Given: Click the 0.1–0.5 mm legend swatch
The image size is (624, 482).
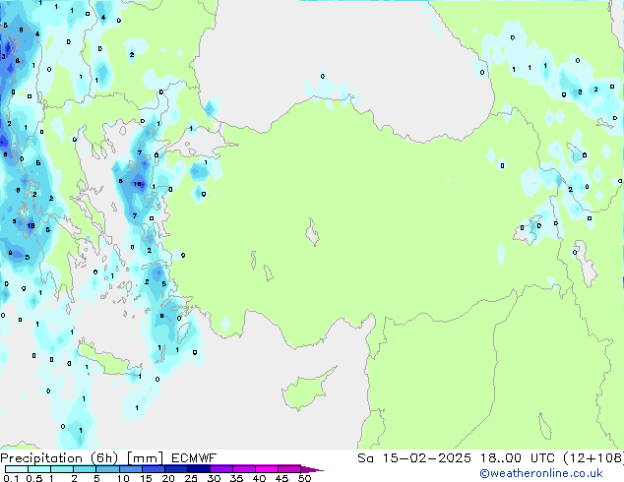Looking at the screenshot, I should [17, 469].
